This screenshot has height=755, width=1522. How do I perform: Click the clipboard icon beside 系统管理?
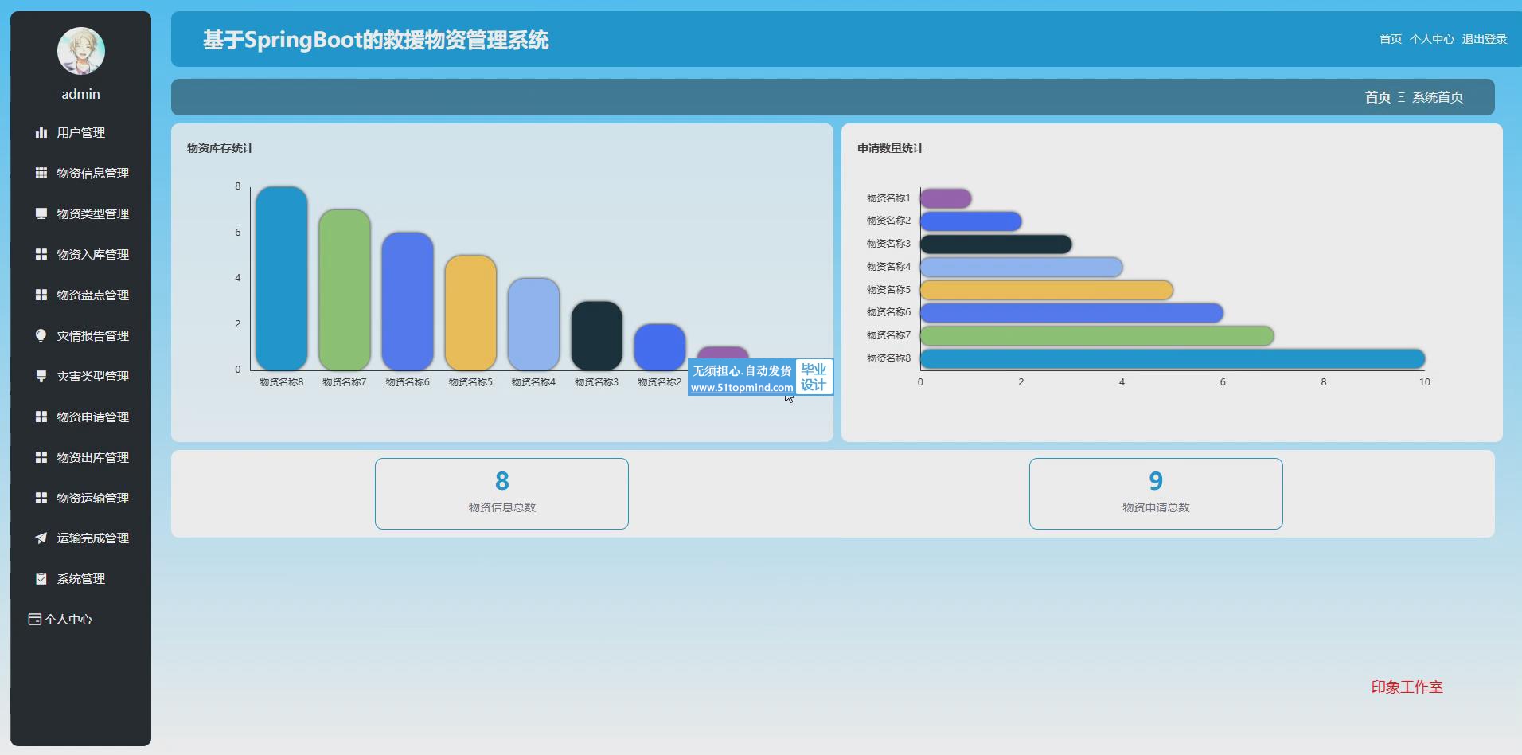click(x=41, y=579)
